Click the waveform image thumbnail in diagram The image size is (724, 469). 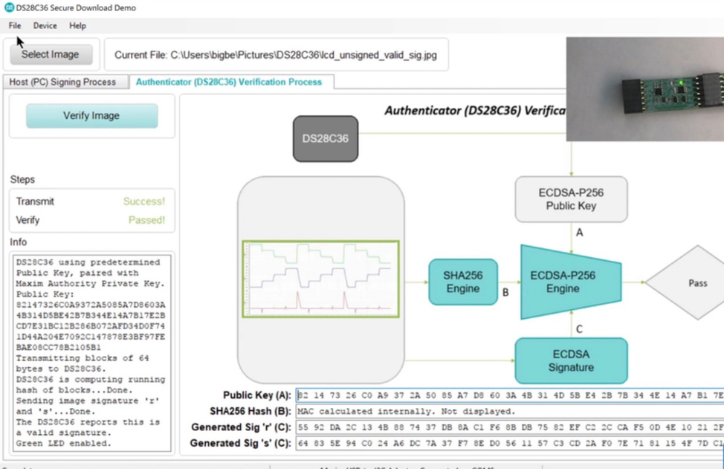pyautogui.click(x=320, y=279)
